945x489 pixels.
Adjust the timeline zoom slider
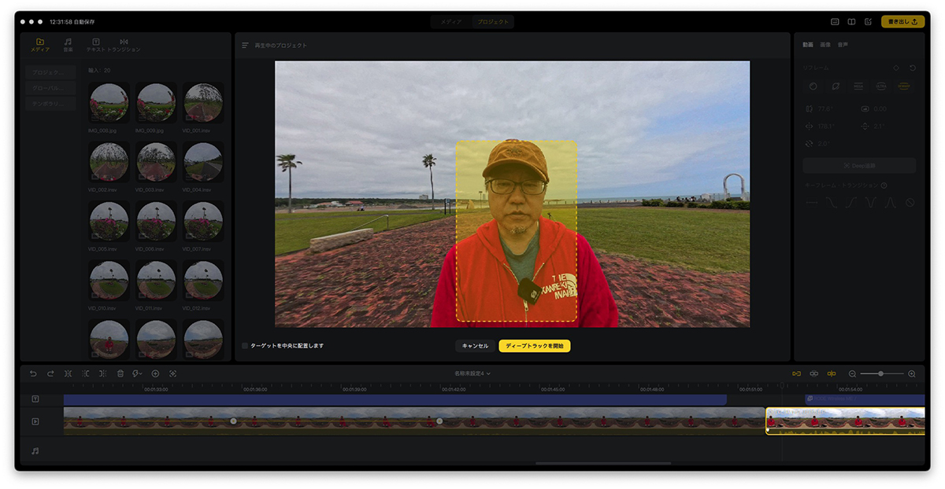pyautogui.click(x=881, y=373)
